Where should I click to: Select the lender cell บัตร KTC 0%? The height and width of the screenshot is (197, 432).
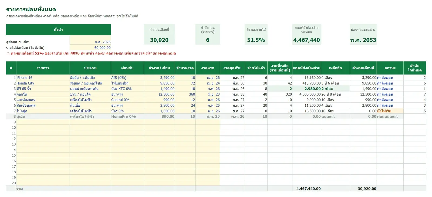tap(127, 89)
